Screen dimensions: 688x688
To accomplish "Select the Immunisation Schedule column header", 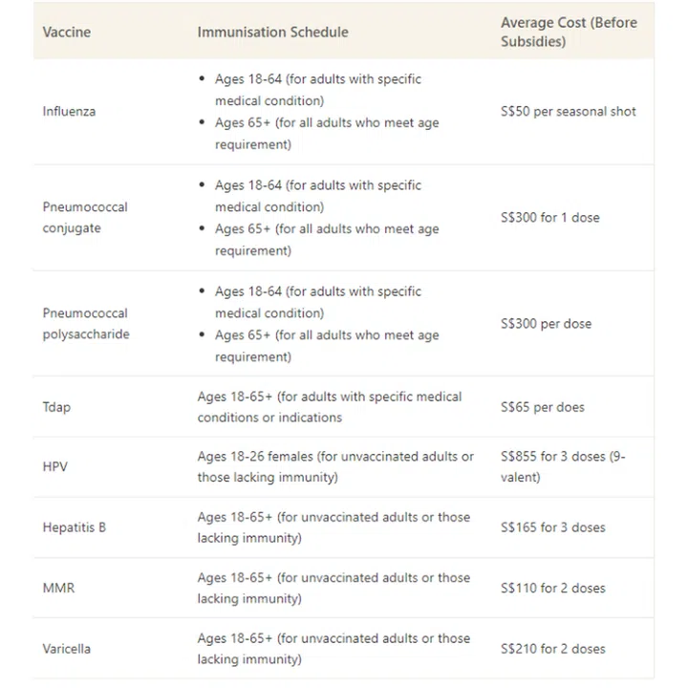I will [272, 32].
